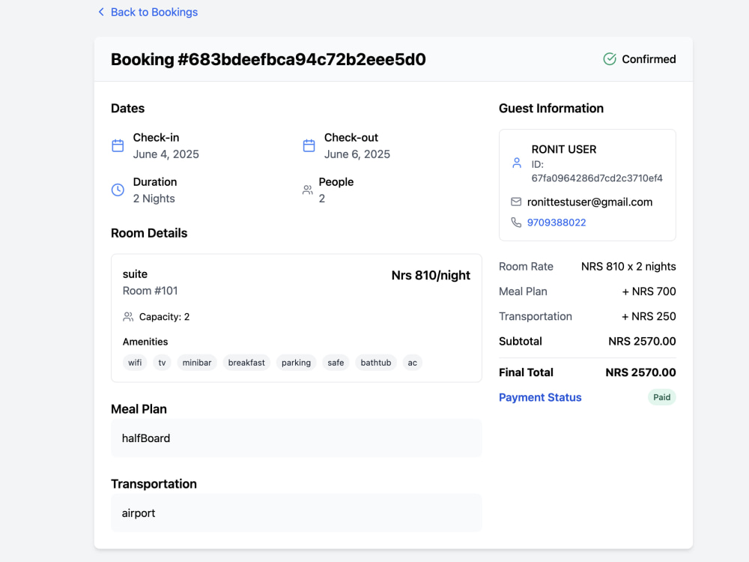Click the halfBoard meal plan box

tap(296, 438)
